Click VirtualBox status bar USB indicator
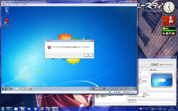Viewport: 178px width, 111px height. click(114, 92)
